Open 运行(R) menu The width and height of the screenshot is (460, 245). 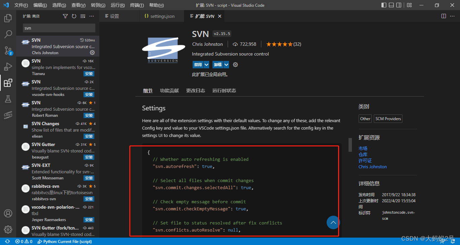point(118,5)
